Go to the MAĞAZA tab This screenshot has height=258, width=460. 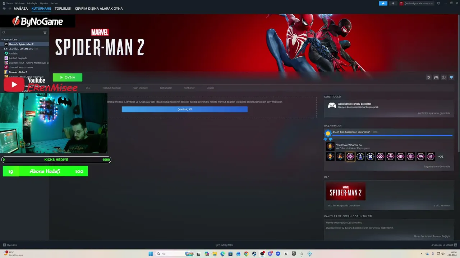pos(21,9)
